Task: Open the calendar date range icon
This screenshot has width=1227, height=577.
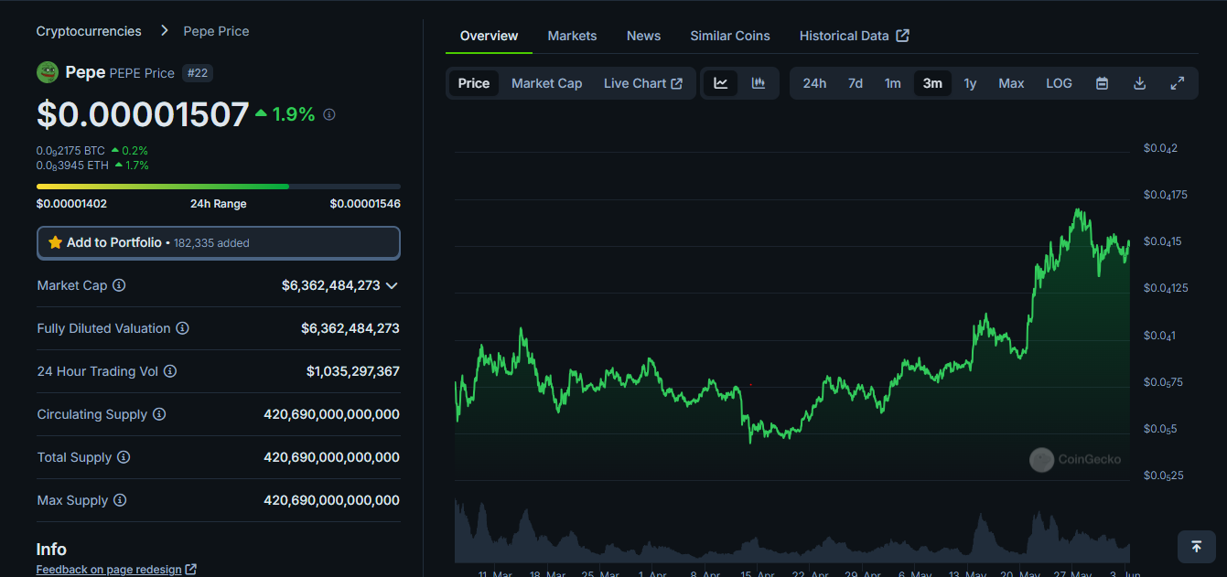Action: point(1102,82)
